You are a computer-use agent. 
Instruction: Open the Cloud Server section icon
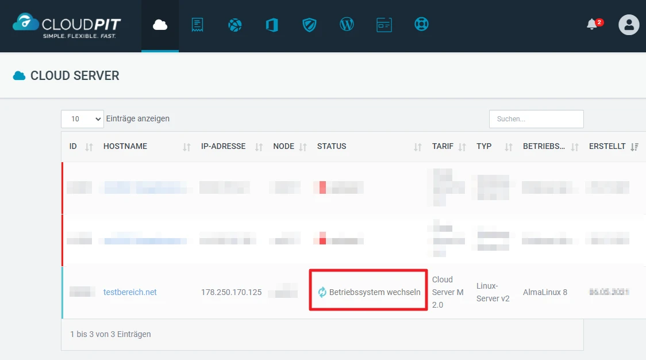coord(160,25)
